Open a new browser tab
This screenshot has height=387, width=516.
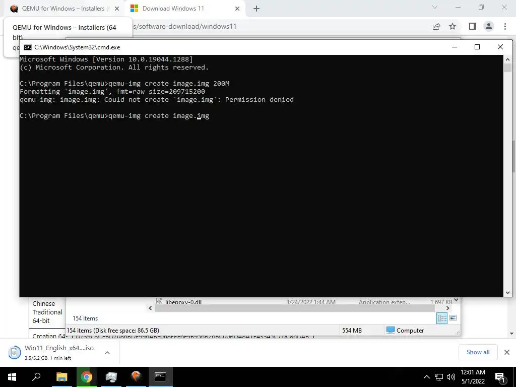(x=256, y=9)
